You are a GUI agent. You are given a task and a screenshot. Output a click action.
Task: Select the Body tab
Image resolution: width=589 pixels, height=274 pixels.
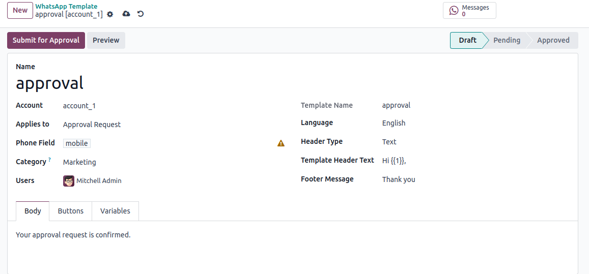pyautogui.click(x=33, y=211)
